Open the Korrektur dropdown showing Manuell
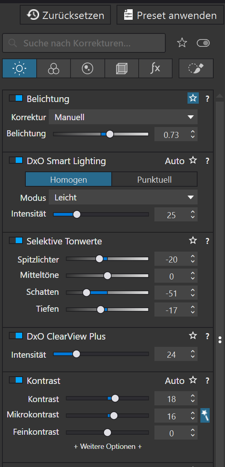This screenshot has height=467, width=225. pos(123,117)
